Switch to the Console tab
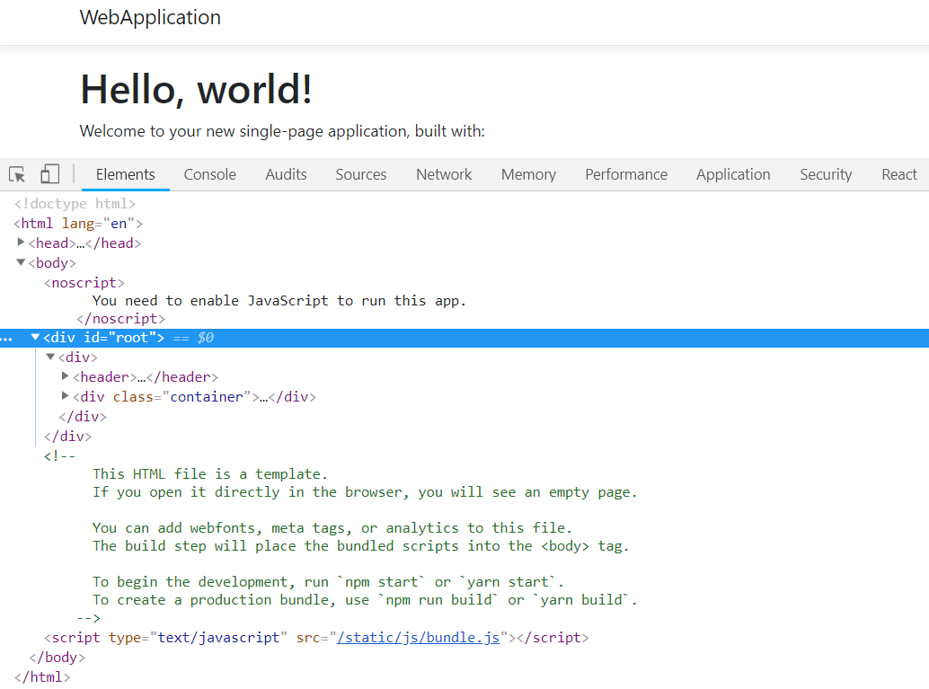929x689 pixels. tap(209, 174)
